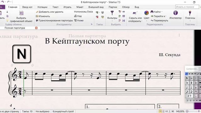Toggle rest button on keypad
This screenshot has height=113, width=201.
tap(189, 96)
